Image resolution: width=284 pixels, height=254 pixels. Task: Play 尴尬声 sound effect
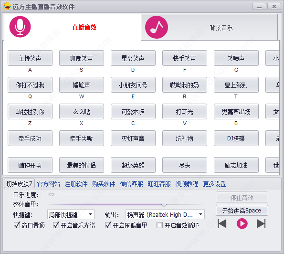click(82, 85)
